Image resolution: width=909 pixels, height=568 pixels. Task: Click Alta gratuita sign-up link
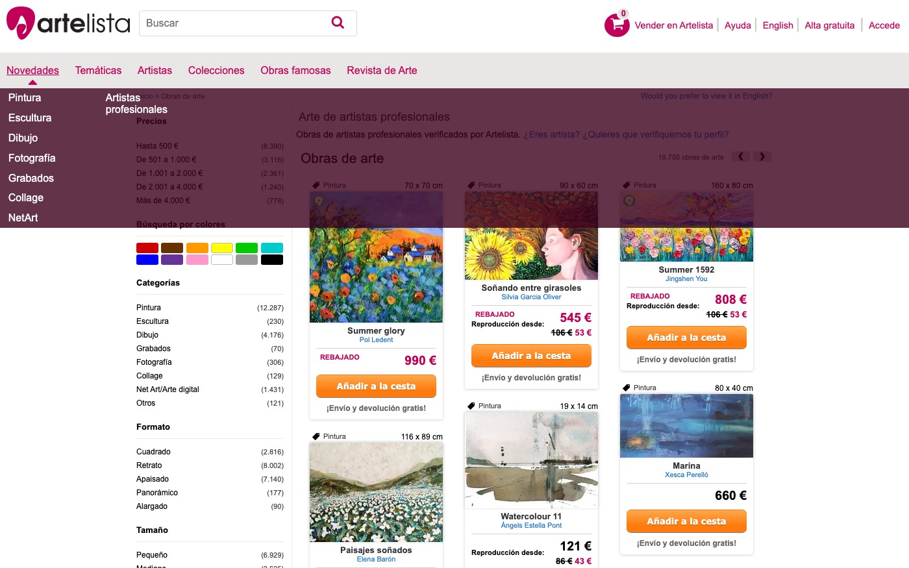tap(830, 25)
